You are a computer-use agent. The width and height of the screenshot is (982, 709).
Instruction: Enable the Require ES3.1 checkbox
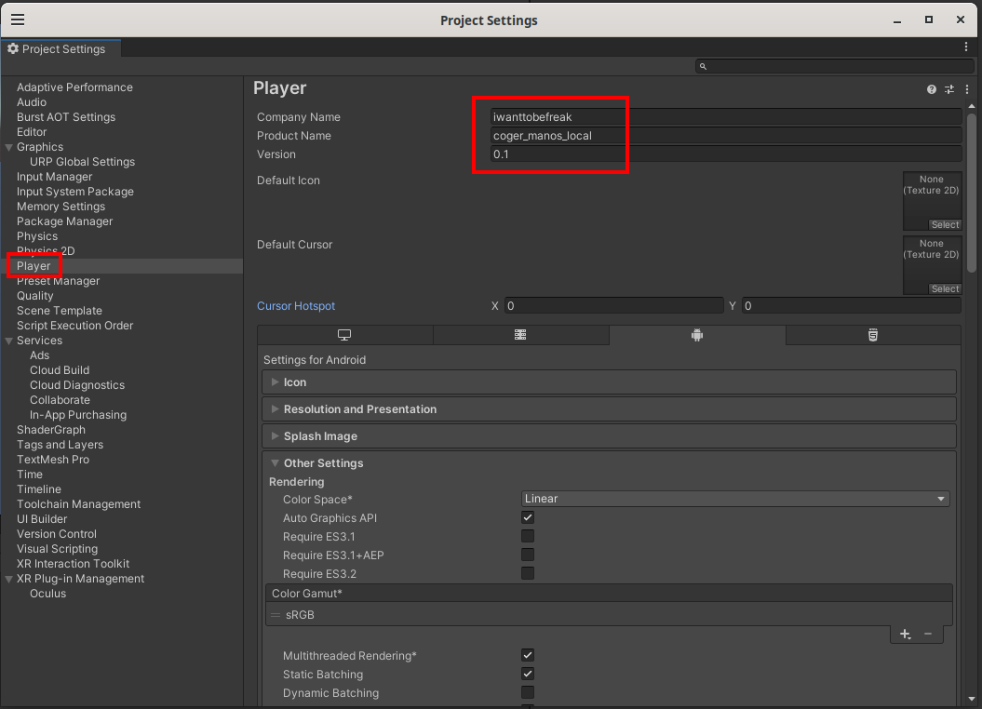coord(528,537)
